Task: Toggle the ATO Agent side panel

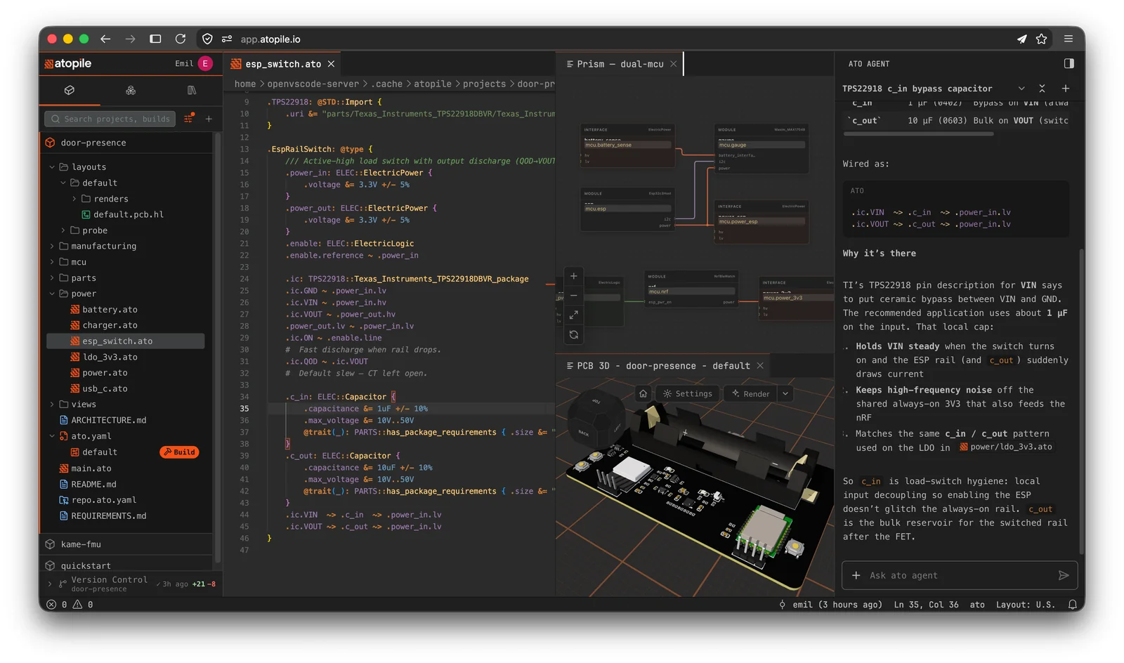Action: coord(1069,64)
